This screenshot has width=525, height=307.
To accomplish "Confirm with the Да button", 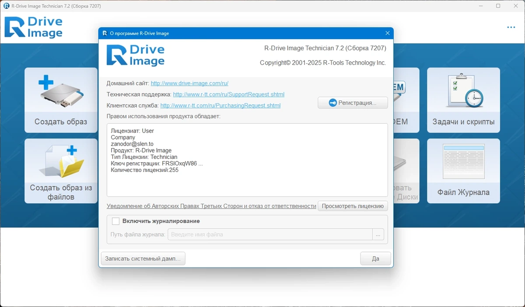I will coord(375,258).
